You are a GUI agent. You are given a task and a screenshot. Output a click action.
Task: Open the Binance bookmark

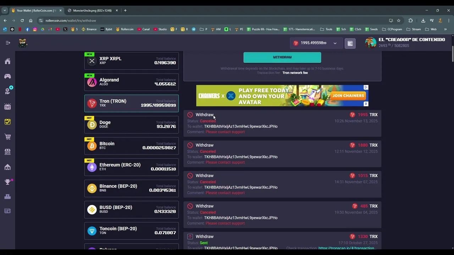89,29
